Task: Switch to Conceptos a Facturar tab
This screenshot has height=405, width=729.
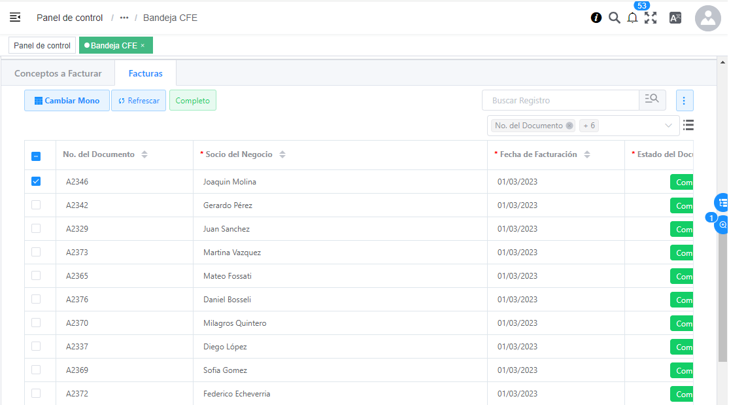Action: coord(58,73)
